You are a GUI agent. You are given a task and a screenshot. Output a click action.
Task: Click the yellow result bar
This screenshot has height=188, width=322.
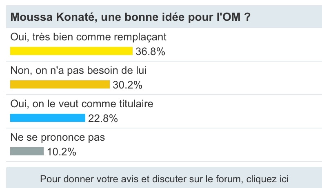click(71, 51)
